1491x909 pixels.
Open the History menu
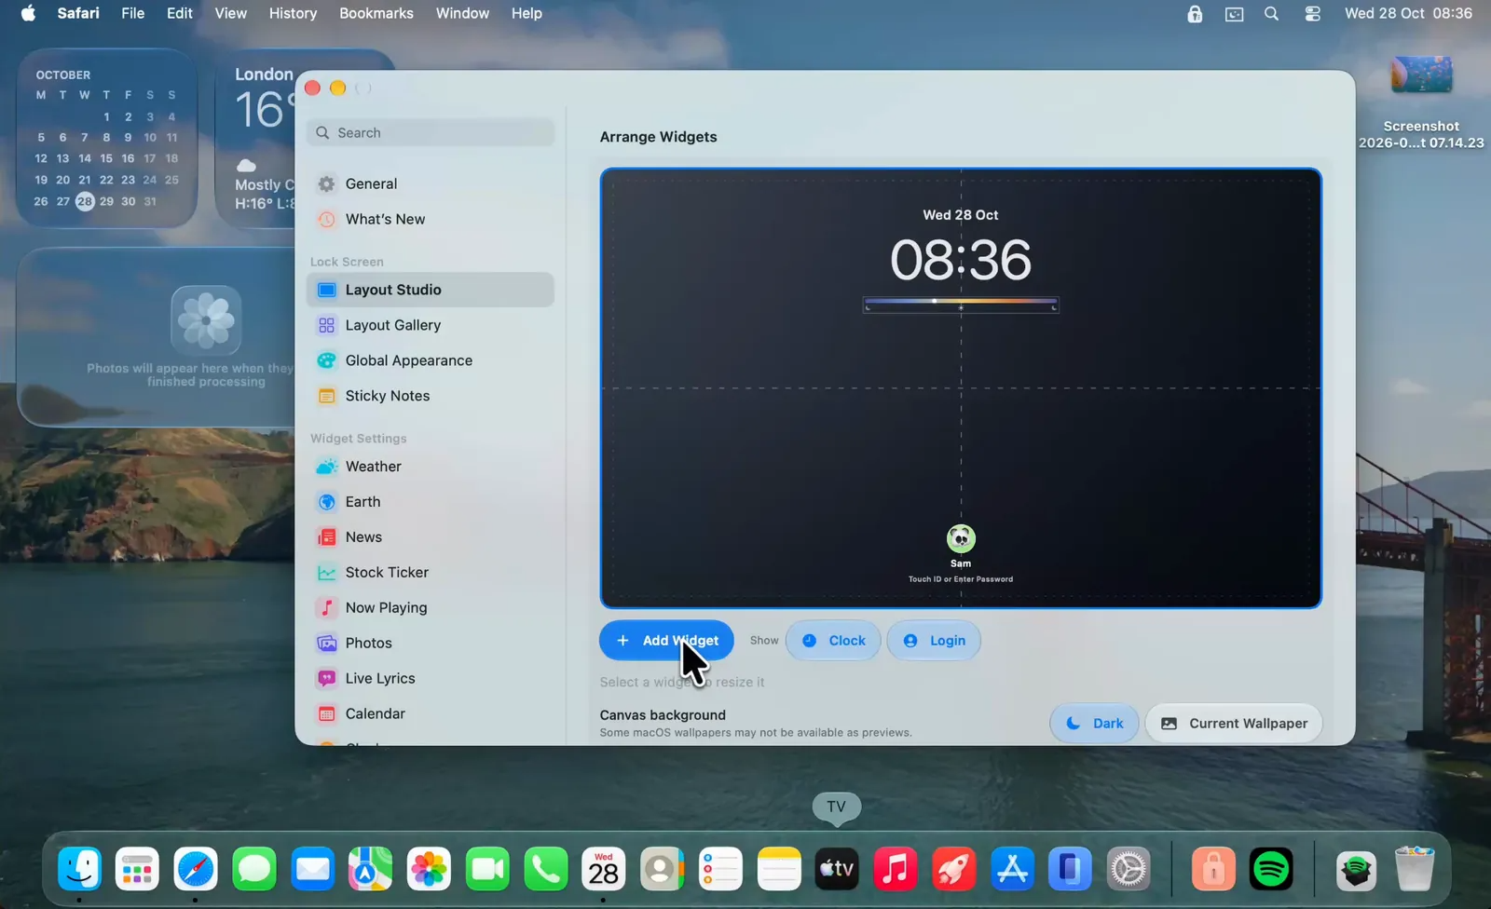click(x=293, y=13)
